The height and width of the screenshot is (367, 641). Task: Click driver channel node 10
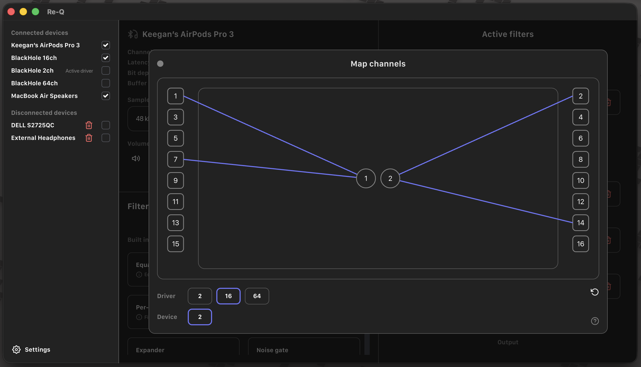point(581,181)
